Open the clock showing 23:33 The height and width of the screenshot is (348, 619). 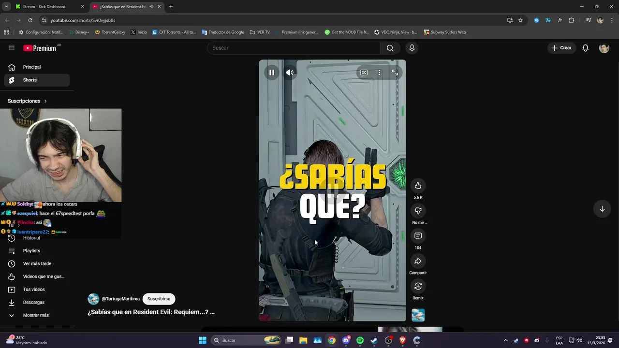pyautogui.click(x=596, y=340)
